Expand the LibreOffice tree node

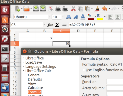23,58
